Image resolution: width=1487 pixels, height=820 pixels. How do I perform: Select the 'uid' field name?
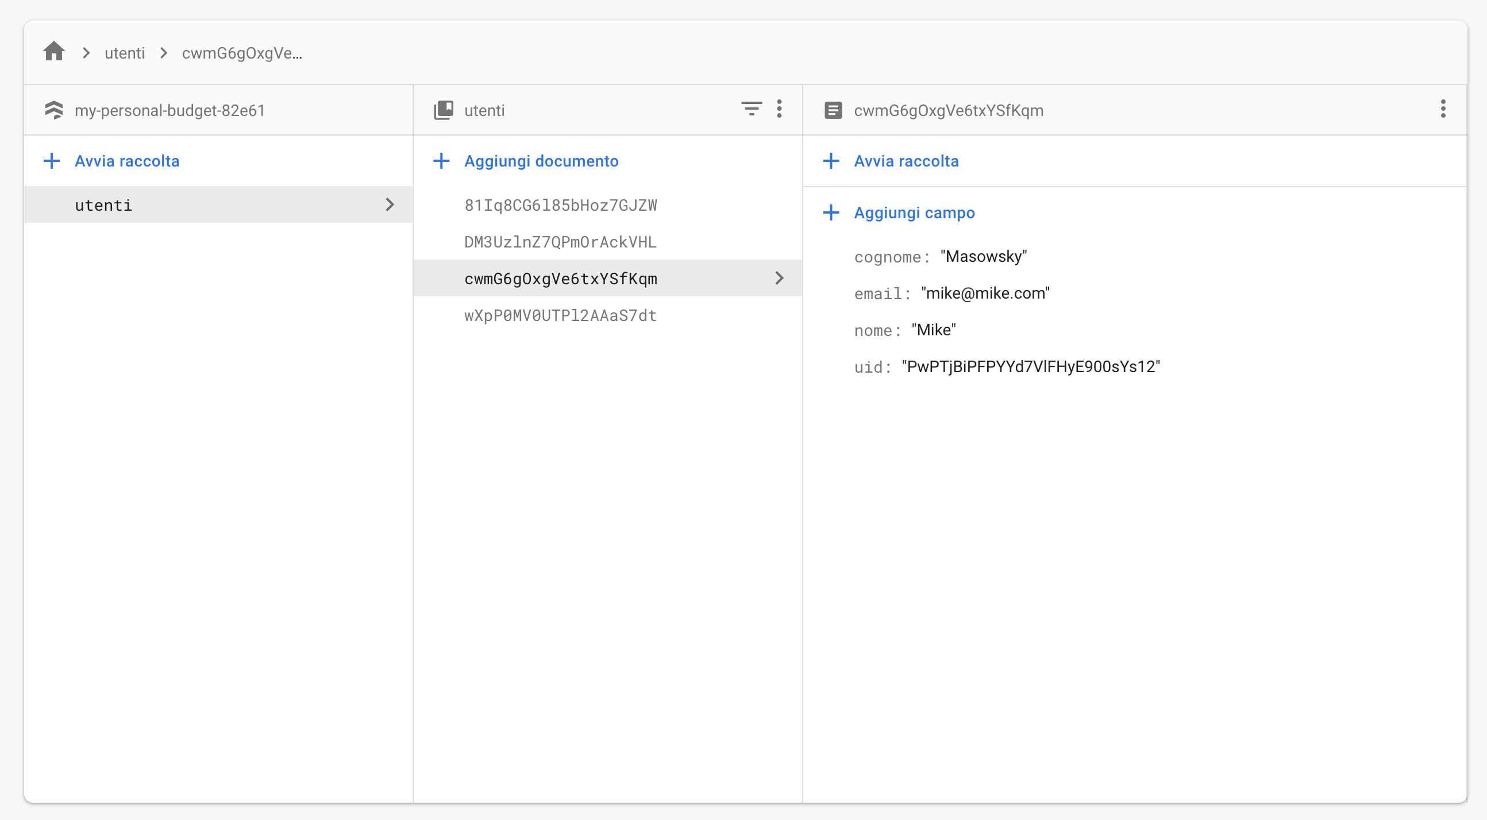click(868, 367)
